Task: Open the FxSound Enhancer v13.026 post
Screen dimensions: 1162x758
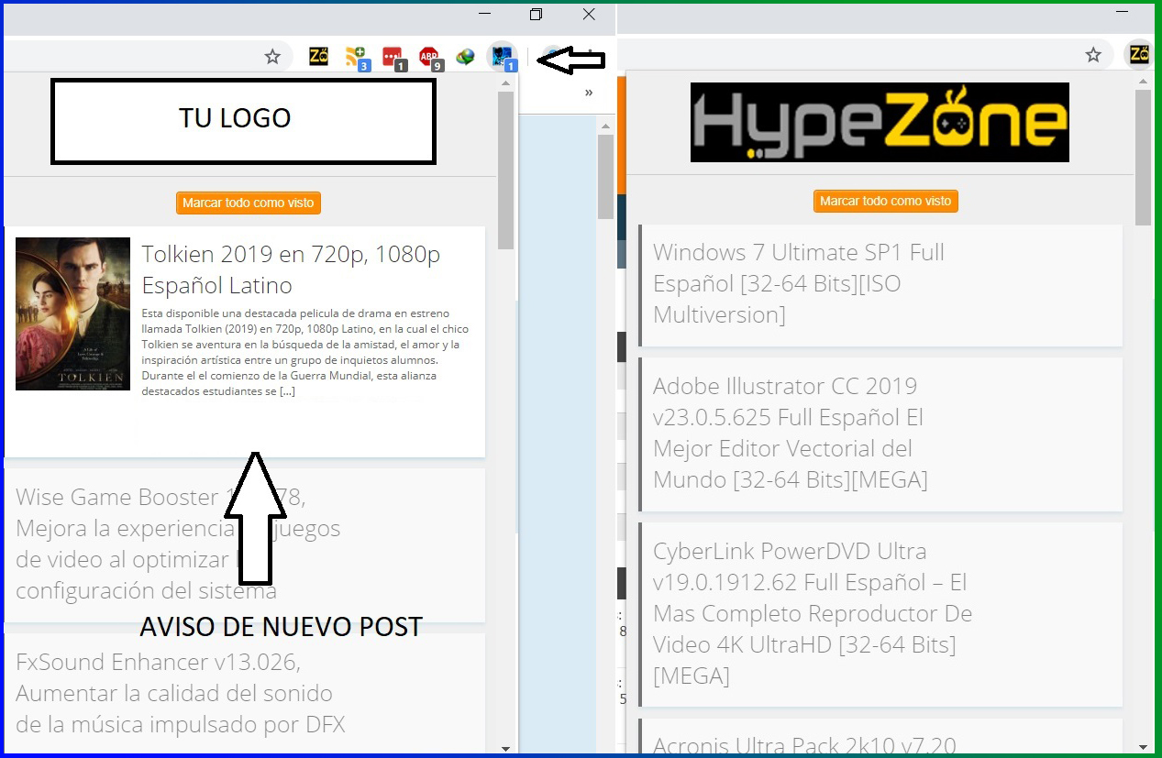Action: click(180, 693)
